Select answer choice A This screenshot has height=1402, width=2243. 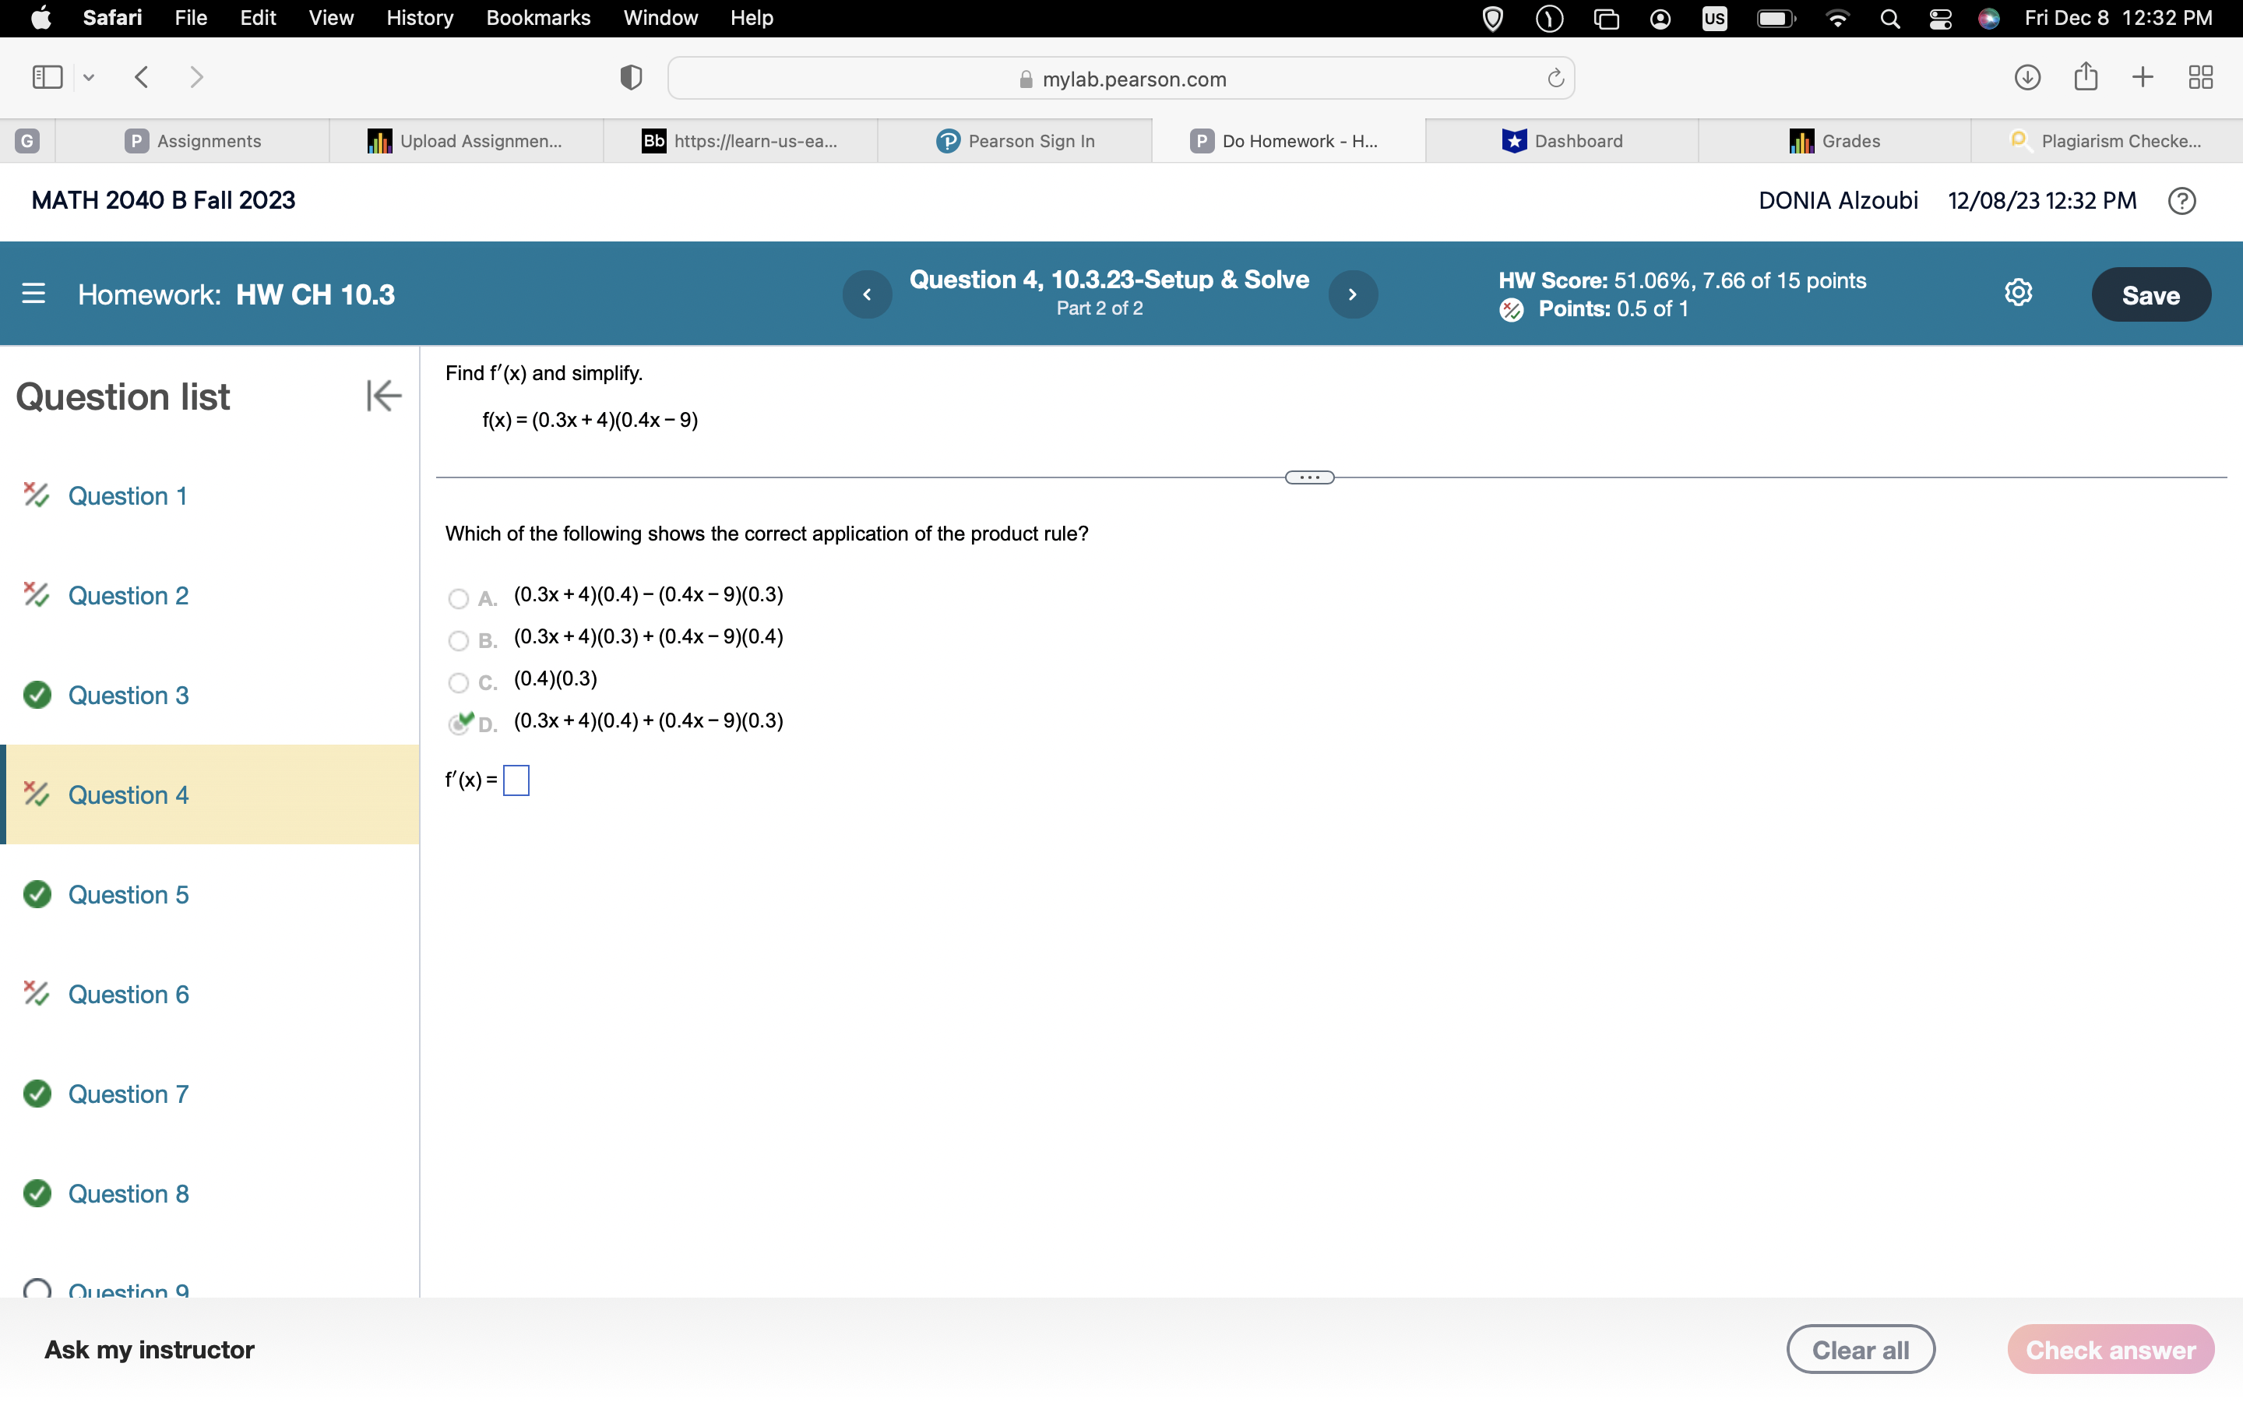point(458,599)
